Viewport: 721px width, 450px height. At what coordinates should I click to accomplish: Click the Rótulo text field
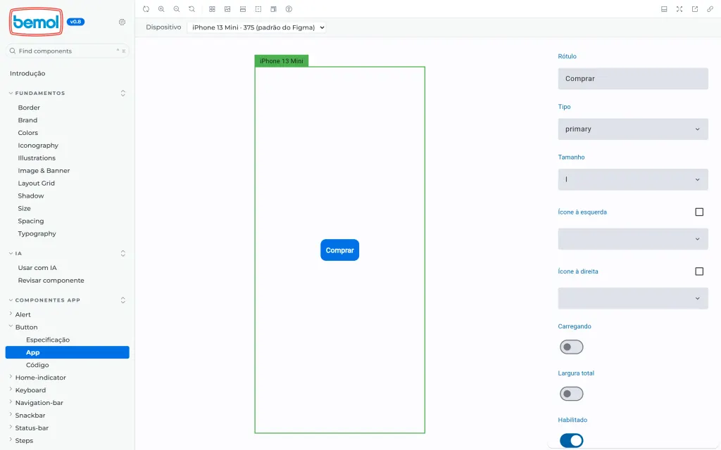tap(633, 79)
